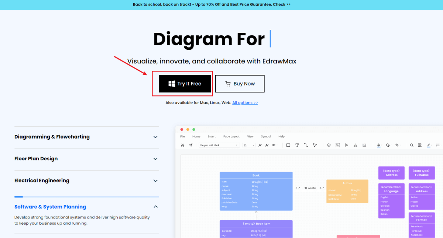This screenshot has height=238, width=443.
Task: Open the Elegant soft black font dropdown
Action: pyautogui.click(x=219, y=145)
